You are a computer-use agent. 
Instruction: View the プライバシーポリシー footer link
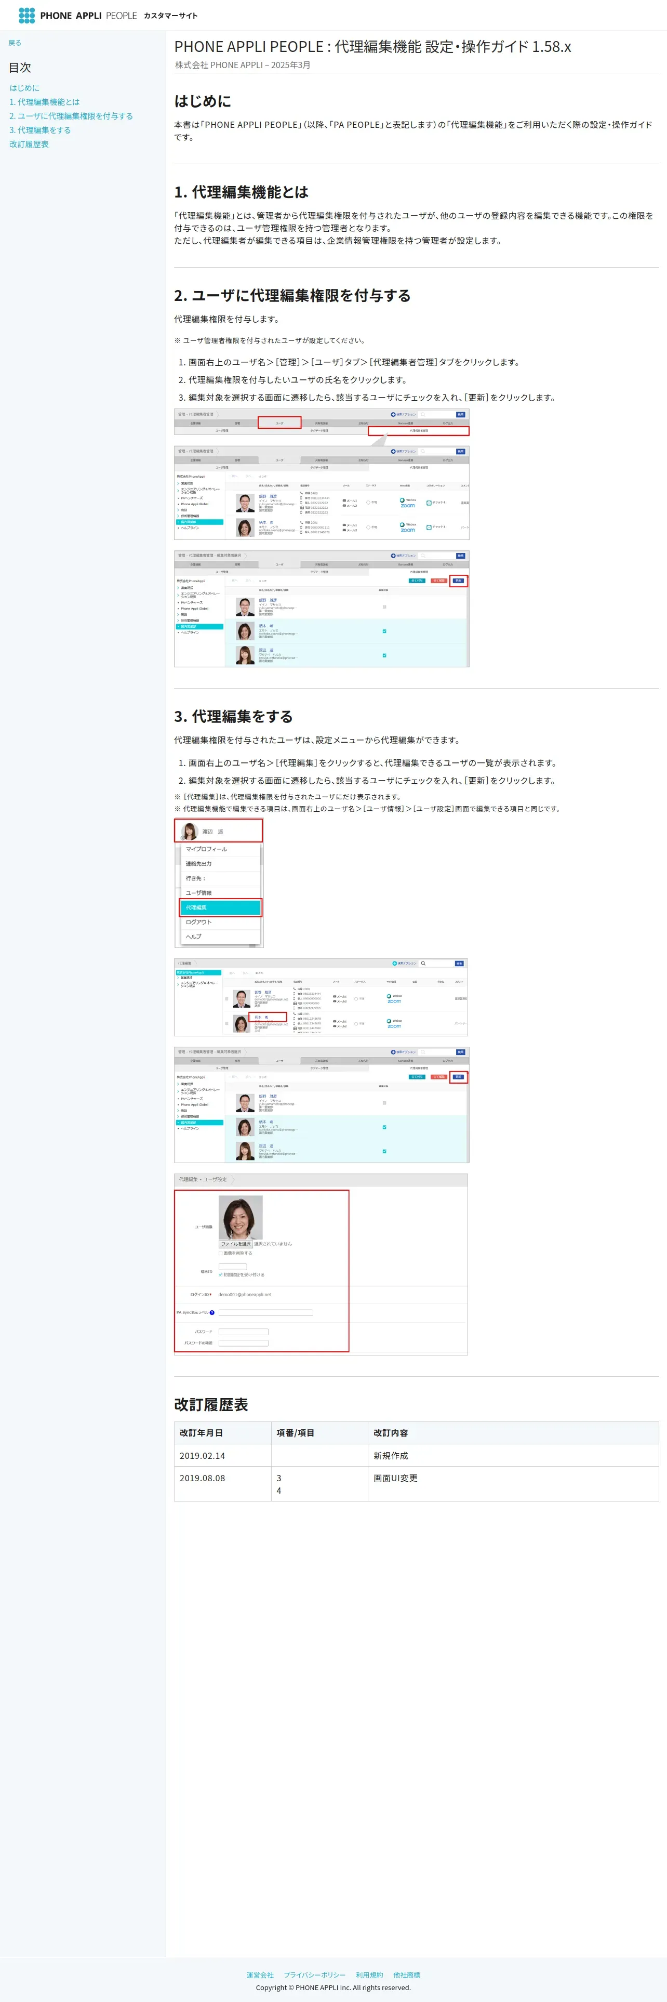click(x=314, y=1975)
